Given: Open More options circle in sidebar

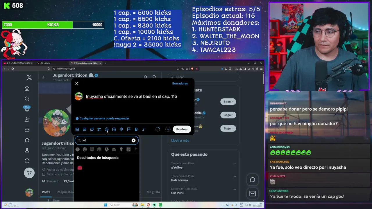Looking at the screenshot, I should click(27, 161).
